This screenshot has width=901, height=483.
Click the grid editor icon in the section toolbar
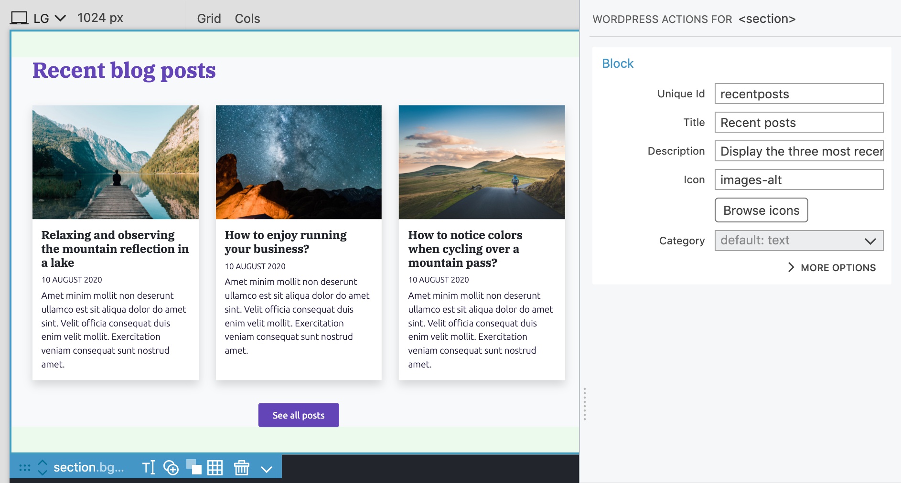click(215, 468)
